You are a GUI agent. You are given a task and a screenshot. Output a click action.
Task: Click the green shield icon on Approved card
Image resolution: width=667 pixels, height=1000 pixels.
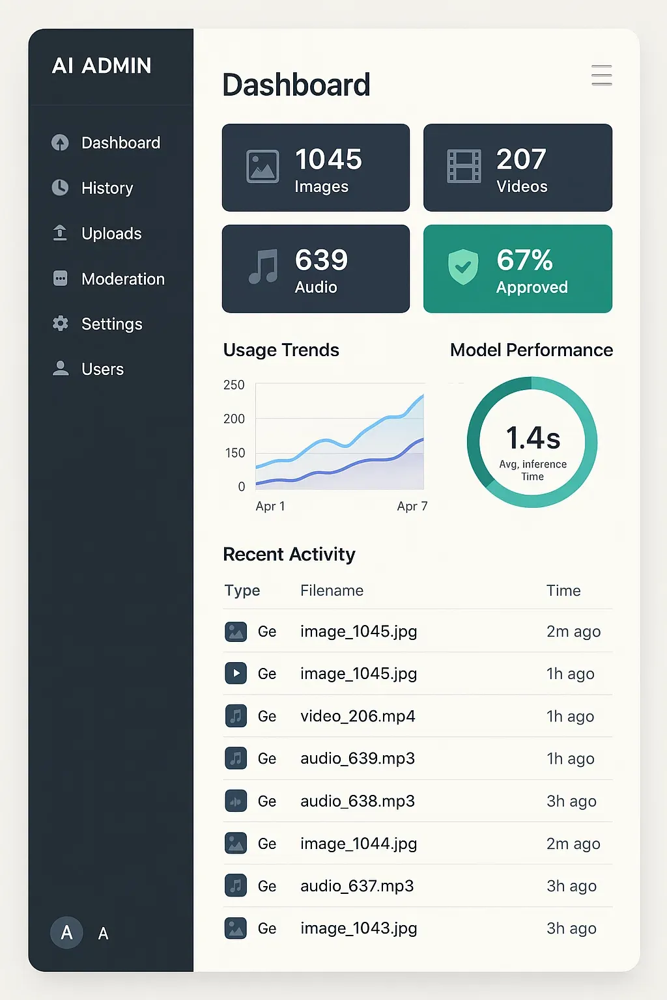463,267
